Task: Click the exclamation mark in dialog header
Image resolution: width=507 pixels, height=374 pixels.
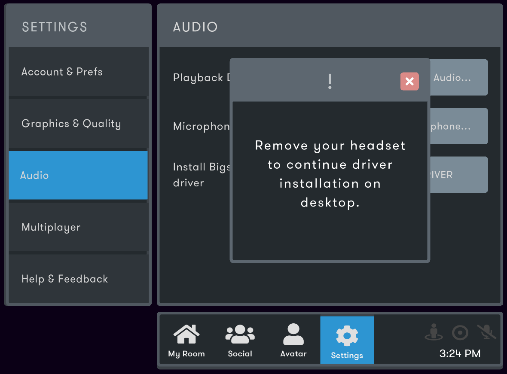Action: 330,82
